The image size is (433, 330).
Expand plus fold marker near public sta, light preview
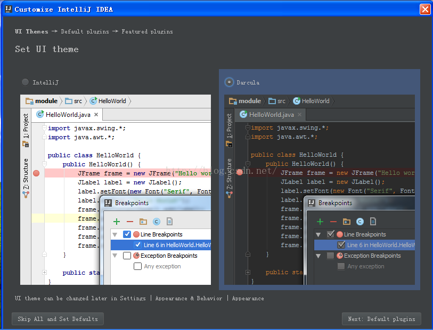(44, 273)
